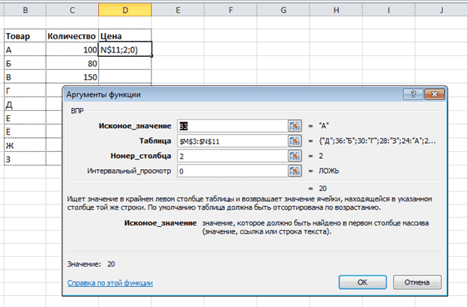
Task: Focus the Интервальный_просмотр input field
Action: point(231,171)
